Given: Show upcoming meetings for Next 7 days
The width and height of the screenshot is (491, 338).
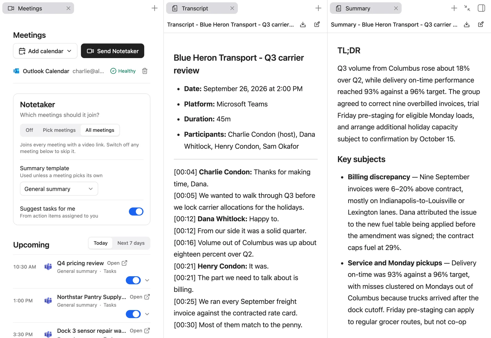Looking at the screenshot, I should point(131,243).
